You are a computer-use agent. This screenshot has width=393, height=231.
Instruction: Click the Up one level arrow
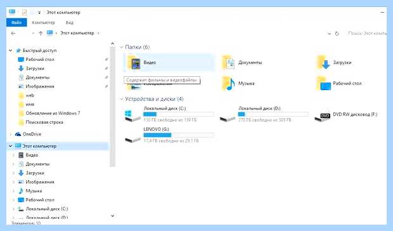tap(41, 34)
